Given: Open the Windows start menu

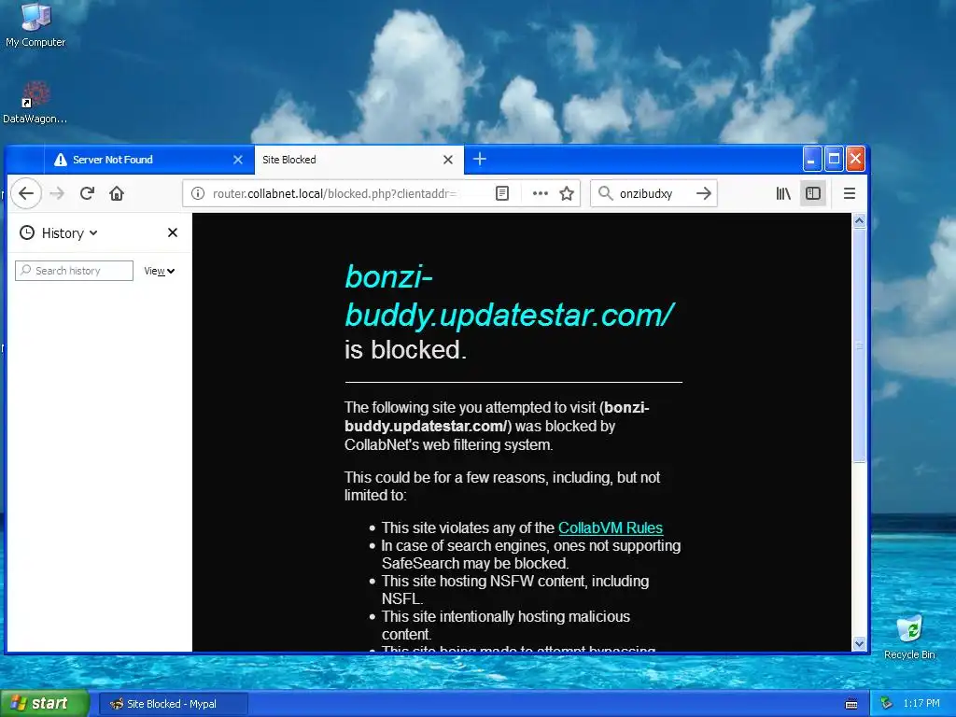Looking at the screenshot, I should (x=44, y=703).
